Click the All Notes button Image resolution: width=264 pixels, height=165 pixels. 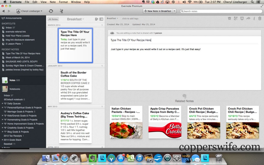click(x=53, y=19)
